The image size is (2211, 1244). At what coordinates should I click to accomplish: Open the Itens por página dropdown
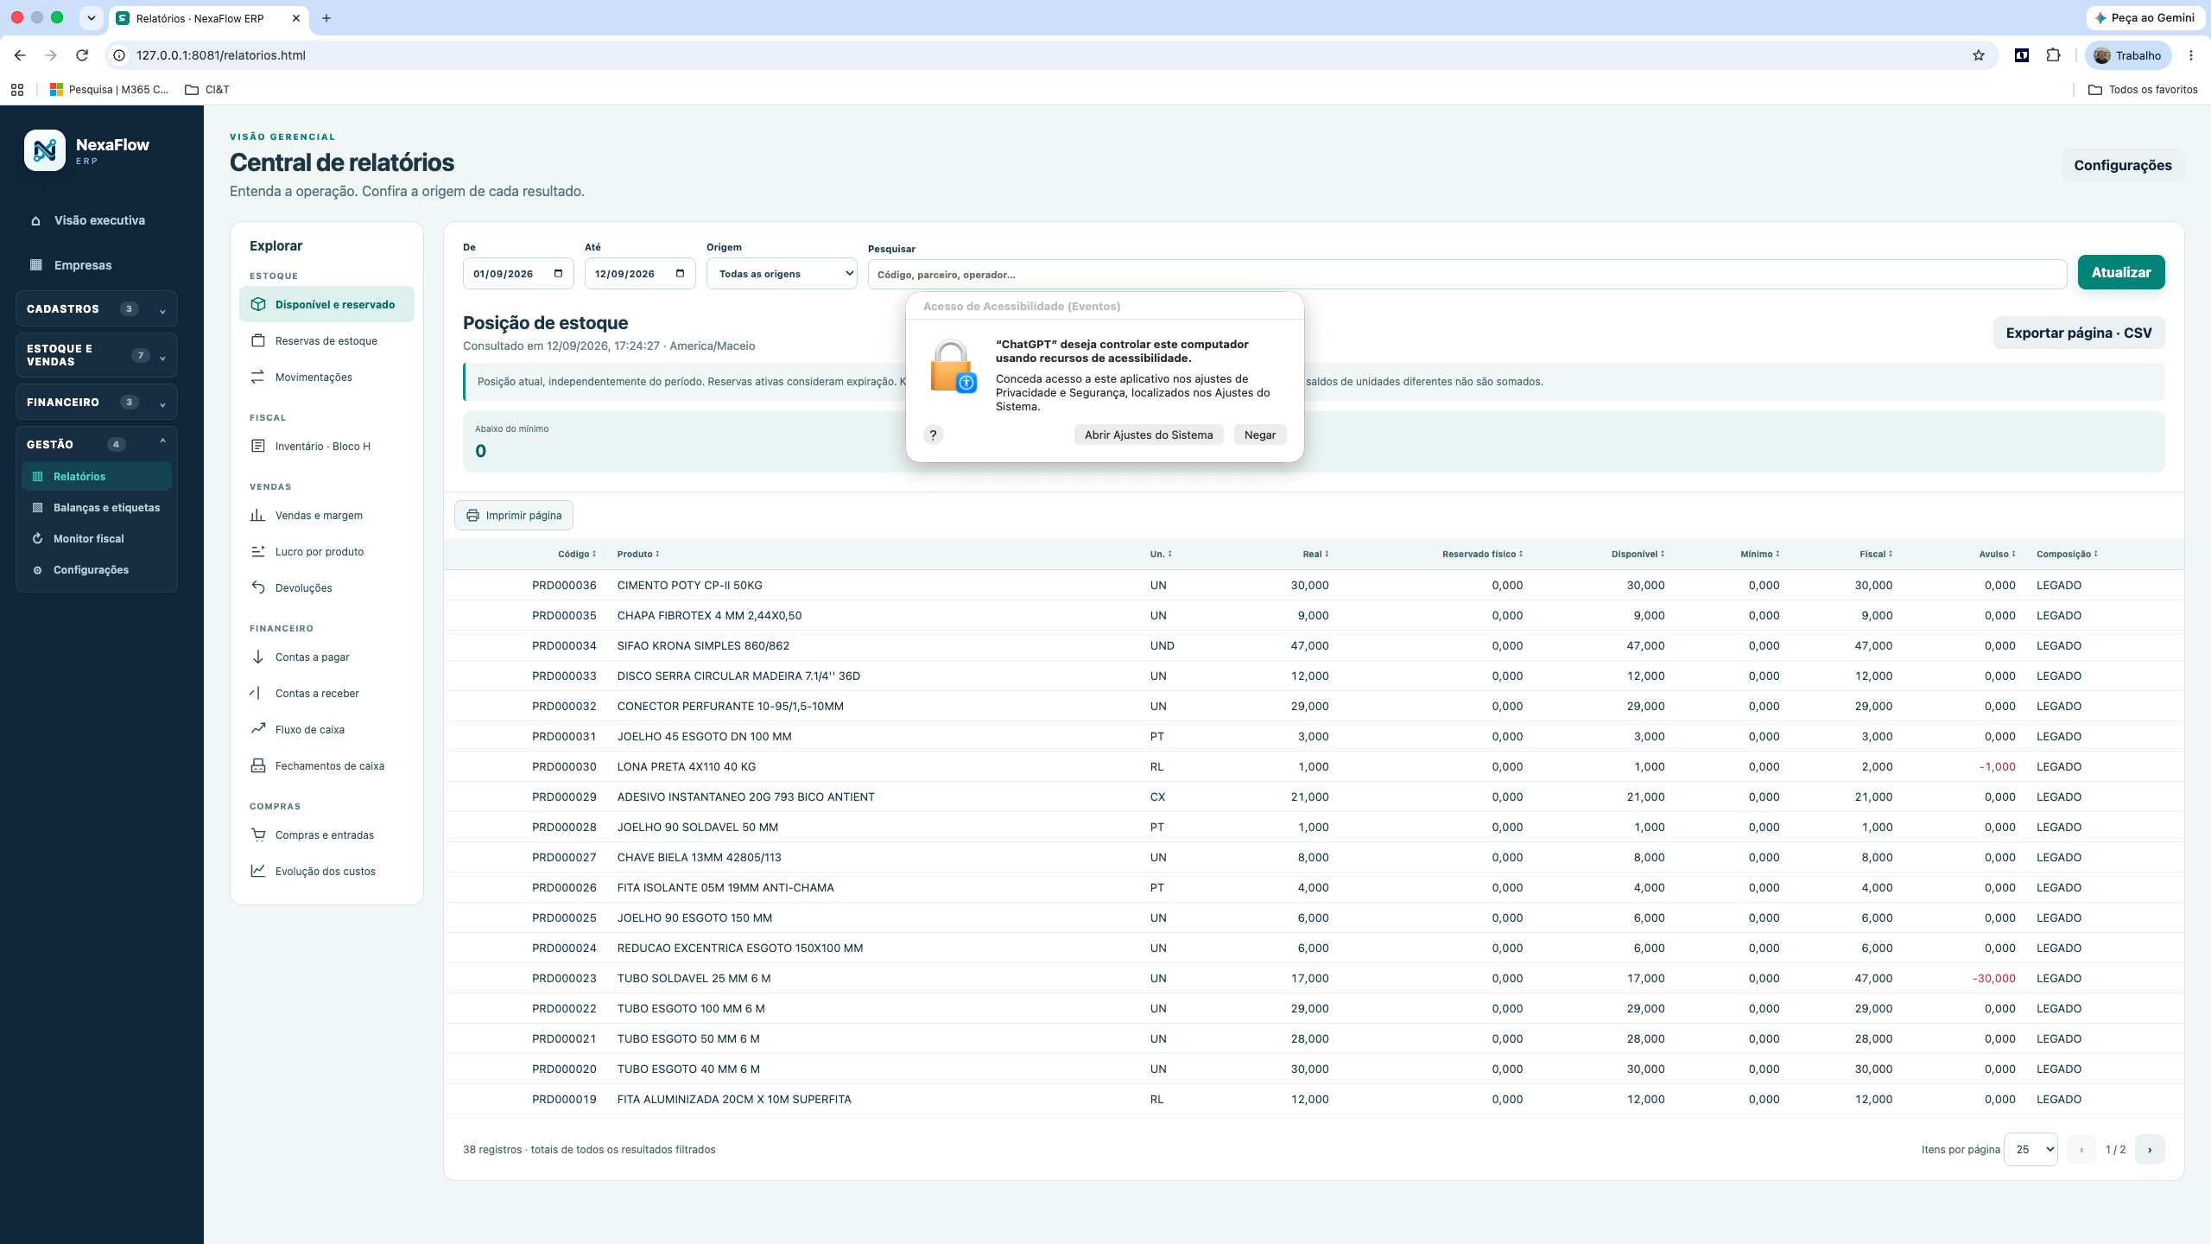click(x=2030, y=1150)
